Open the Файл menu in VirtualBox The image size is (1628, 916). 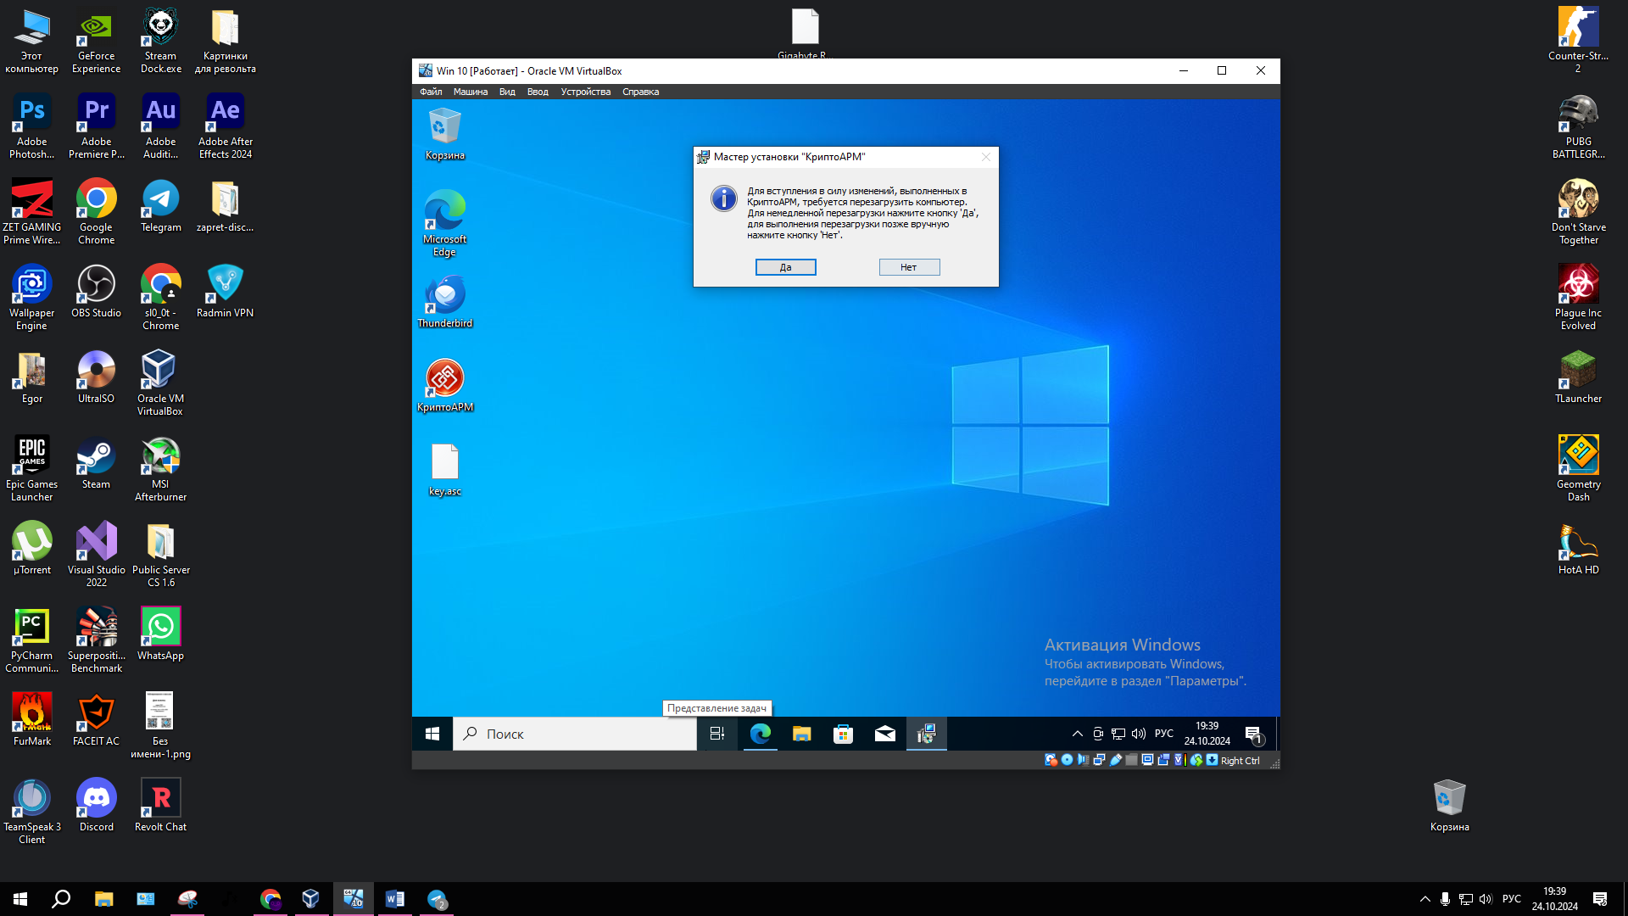pyautogui.click(x=431, y=92)
